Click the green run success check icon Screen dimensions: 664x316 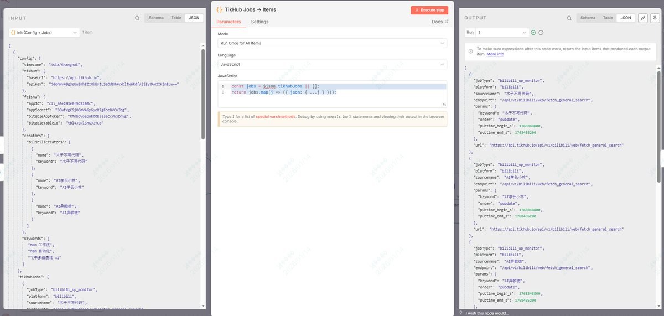(533, 33)
